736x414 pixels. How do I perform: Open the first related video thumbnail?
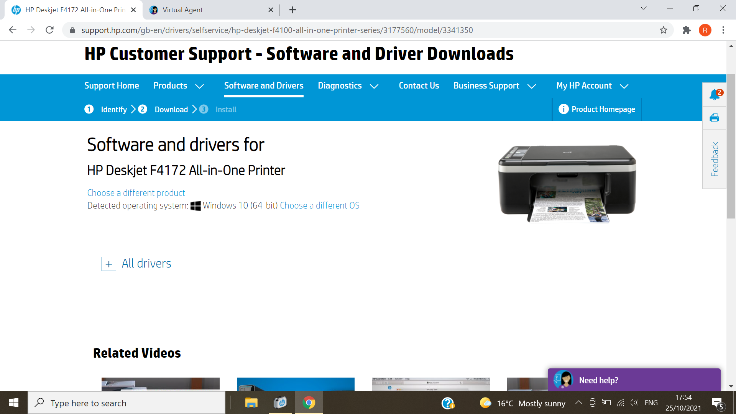(160, 384)
